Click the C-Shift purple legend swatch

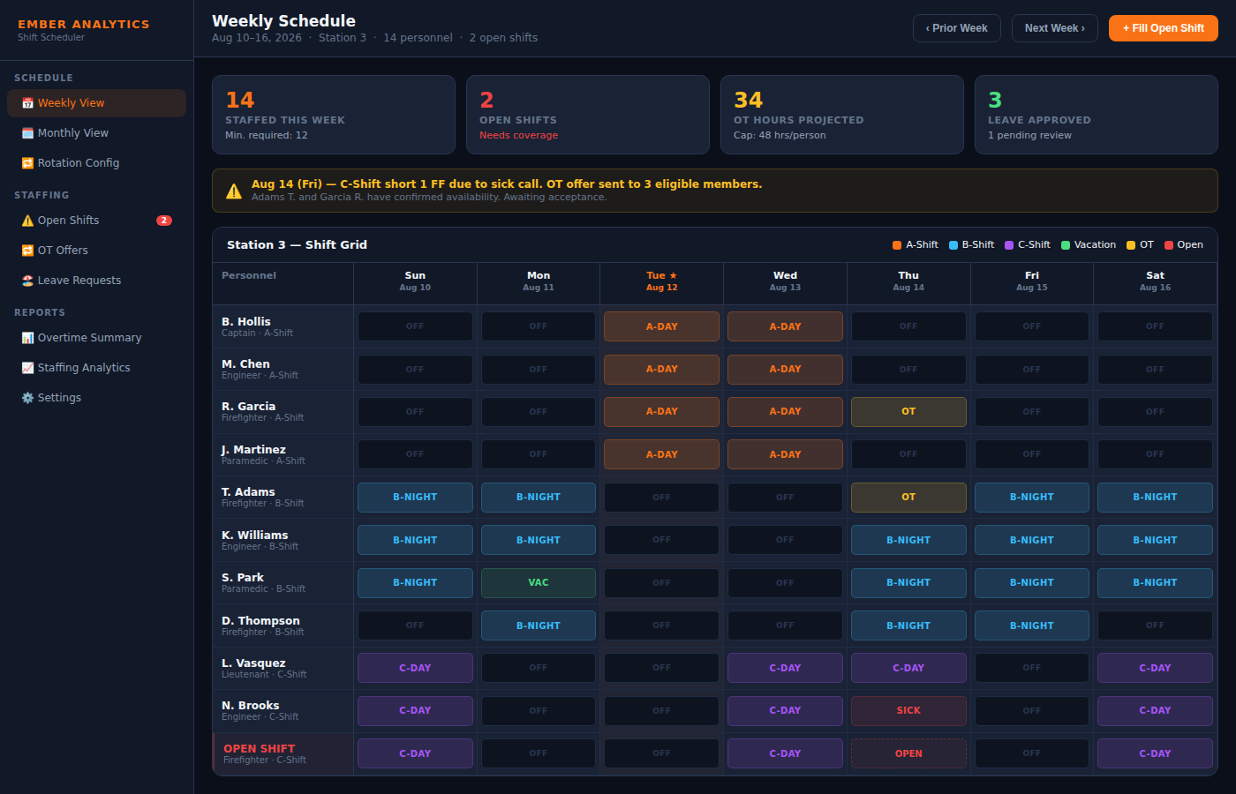click(x=1009, y=245)
